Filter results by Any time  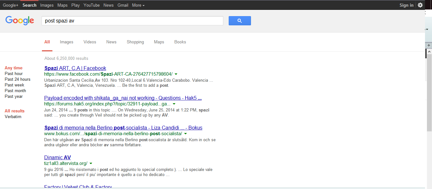(14, 68)
